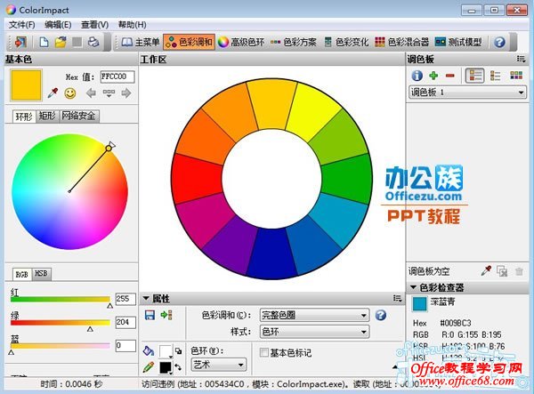Click the new document icon
This screenshot has width=534, height=394.
coord(44,42)
